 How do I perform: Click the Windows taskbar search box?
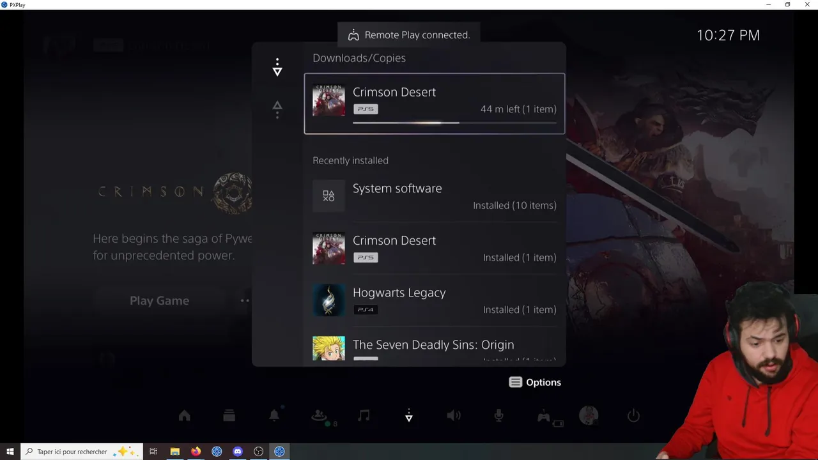tap(81, 452)
